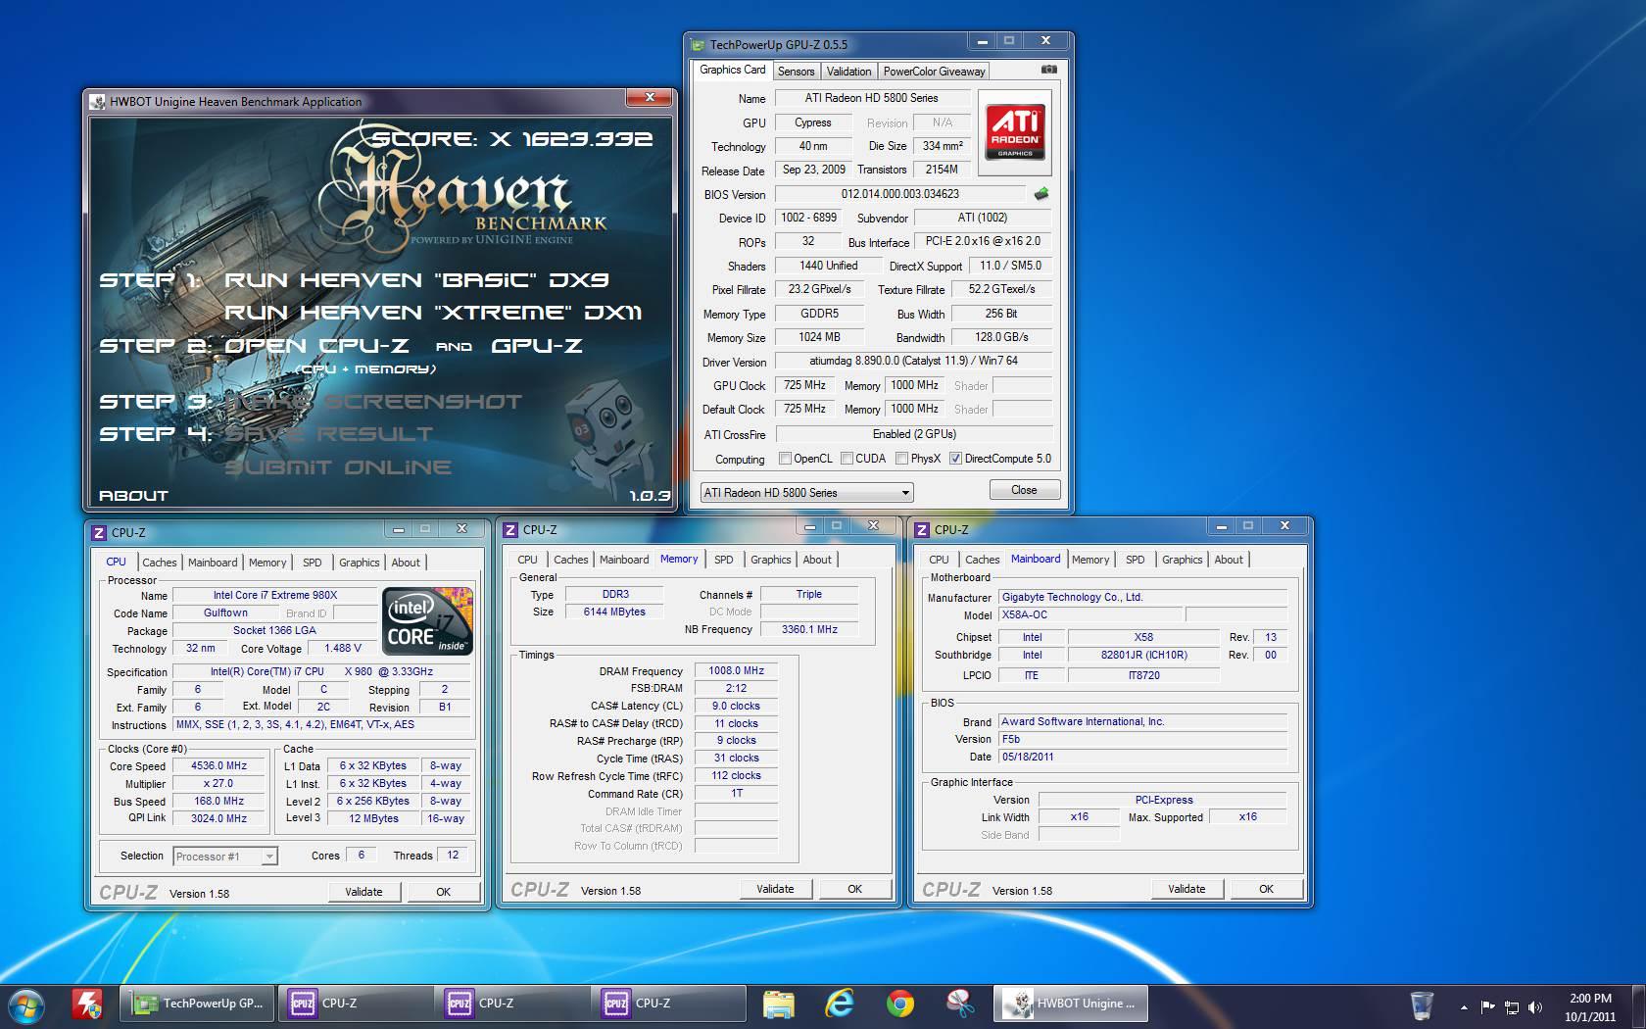Click the DRAM Frequency 1008.0 MHz value

pos(736,671)
